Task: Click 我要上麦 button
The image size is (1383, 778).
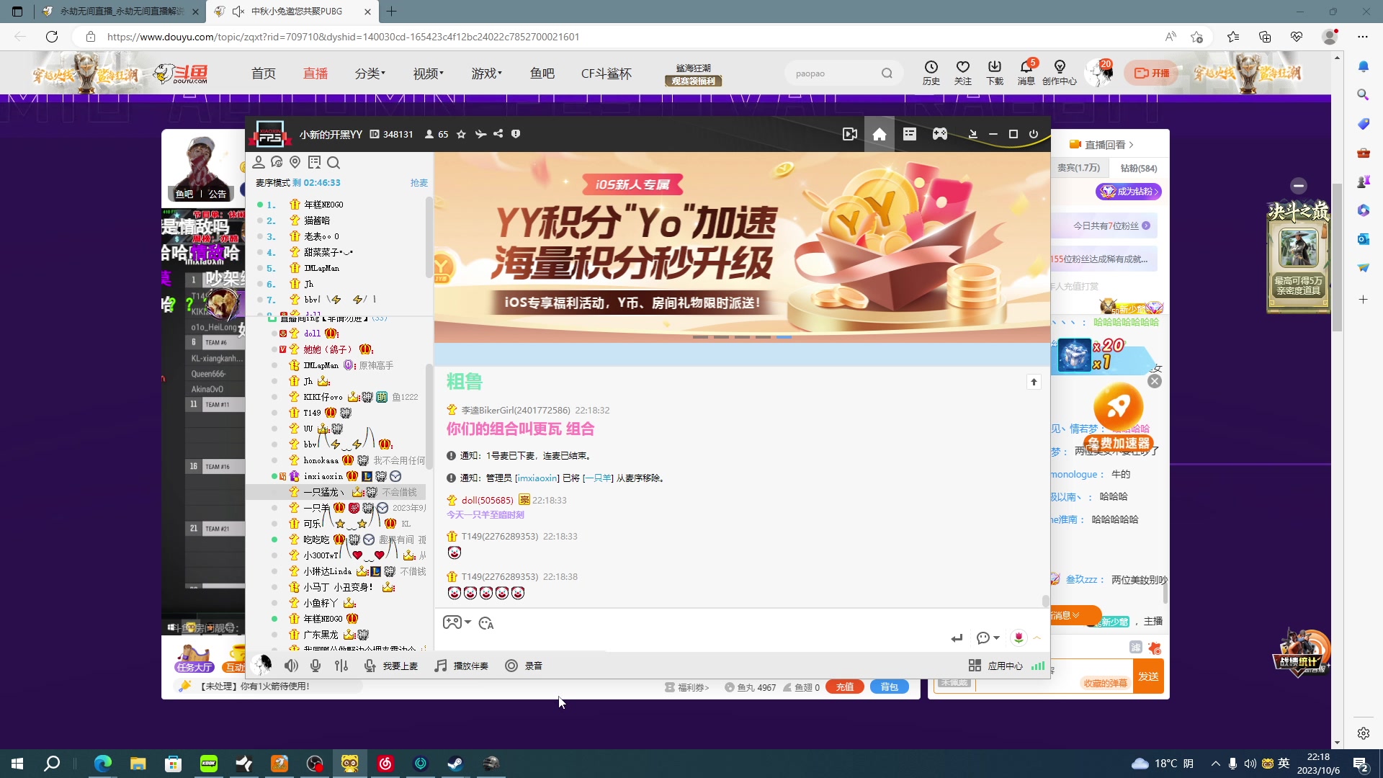Action: (x=392, y=666)
